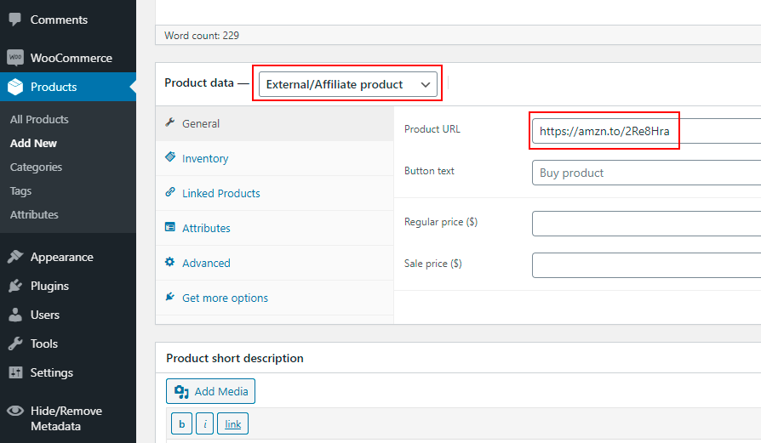Image resolution: width=761 pixels, height=443 pixels.
Task: Click the Settings sliders icon
Action: tap(15, 372)
